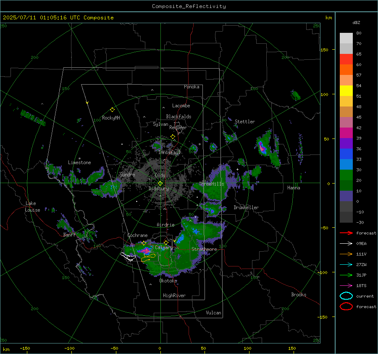Click the Banff label
The width and height of the screenshot is (378, 354).
tap(69, 234)
